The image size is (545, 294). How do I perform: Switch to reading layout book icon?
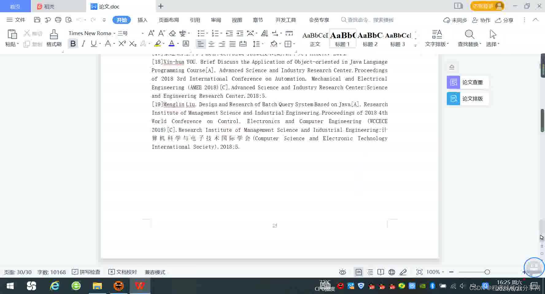click(x=381, y=272)
